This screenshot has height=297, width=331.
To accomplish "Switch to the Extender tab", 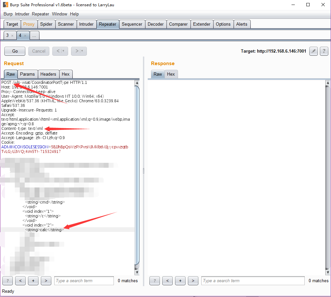I will click(x=202, y=24).
